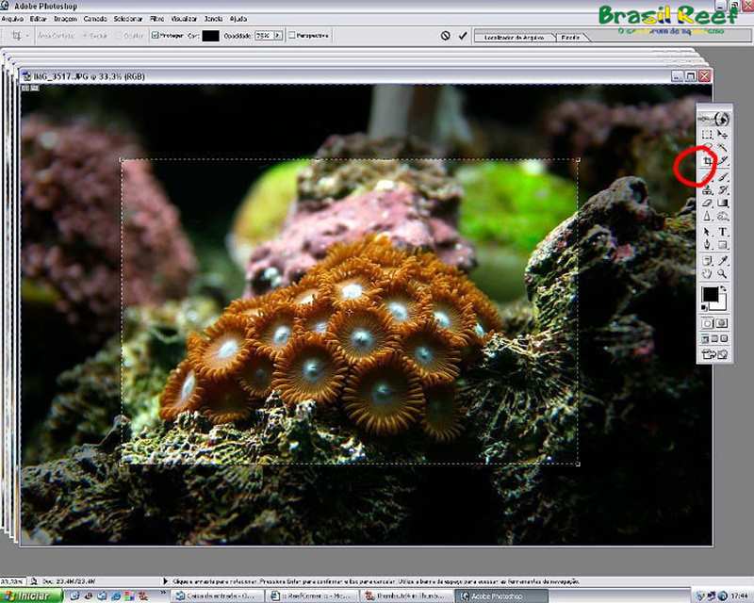This screenshot has height=603, width=754.
Task: Confirm crop with the checkmark icon
Action: pyautogui.click(x=463, y=36)
